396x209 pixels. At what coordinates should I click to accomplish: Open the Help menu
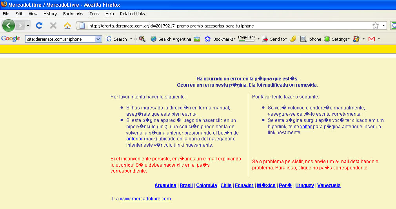pos(110,14)
